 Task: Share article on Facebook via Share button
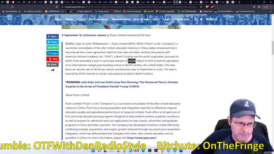[x=52, y=36]
